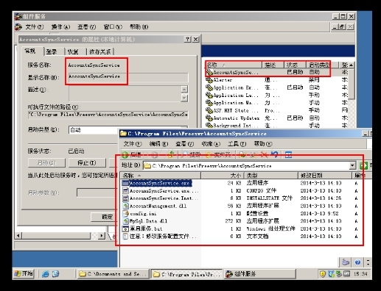Switch to the Dependencies tab
The width and height of the screenshot is (381, 291).
(100, 51)
